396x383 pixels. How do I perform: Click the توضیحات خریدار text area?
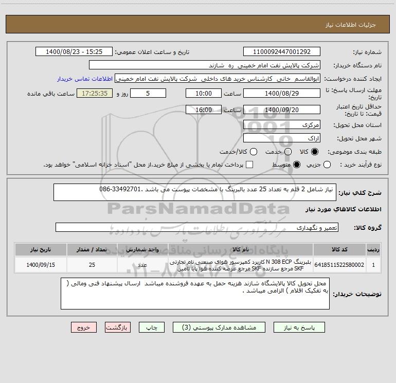point(195,294)
